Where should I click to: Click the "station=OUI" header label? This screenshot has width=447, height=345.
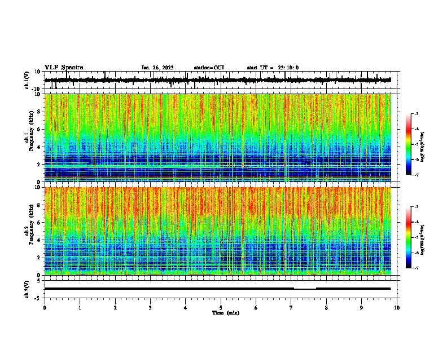209,68
